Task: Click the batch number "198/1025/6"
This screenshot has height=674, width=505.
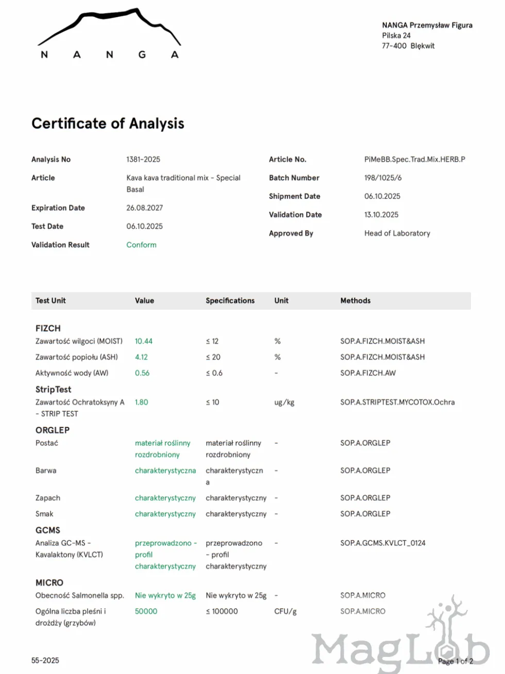Action: 383,178
